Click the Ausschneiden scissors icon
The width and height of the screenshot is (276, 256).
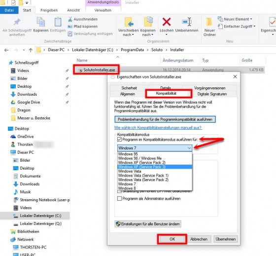tap(70, 19)
